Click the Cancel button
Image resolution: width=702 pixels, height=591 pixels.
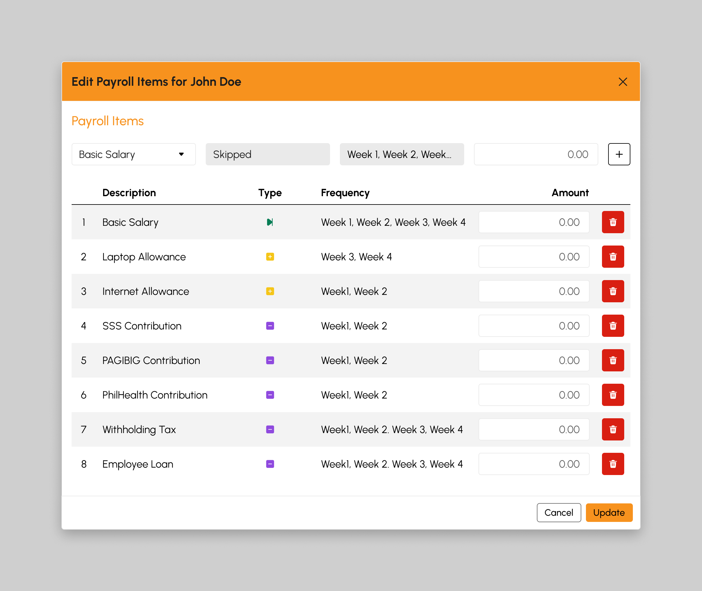(558, 513)
